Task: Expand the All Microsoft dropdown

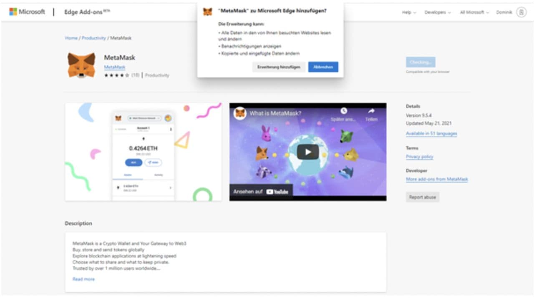Action: pyautogui.click(x=474, y=13)
